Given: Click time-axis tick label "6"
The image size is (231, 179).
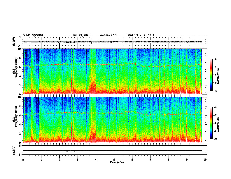Looking at the screenshot, I should pos(132,160).
